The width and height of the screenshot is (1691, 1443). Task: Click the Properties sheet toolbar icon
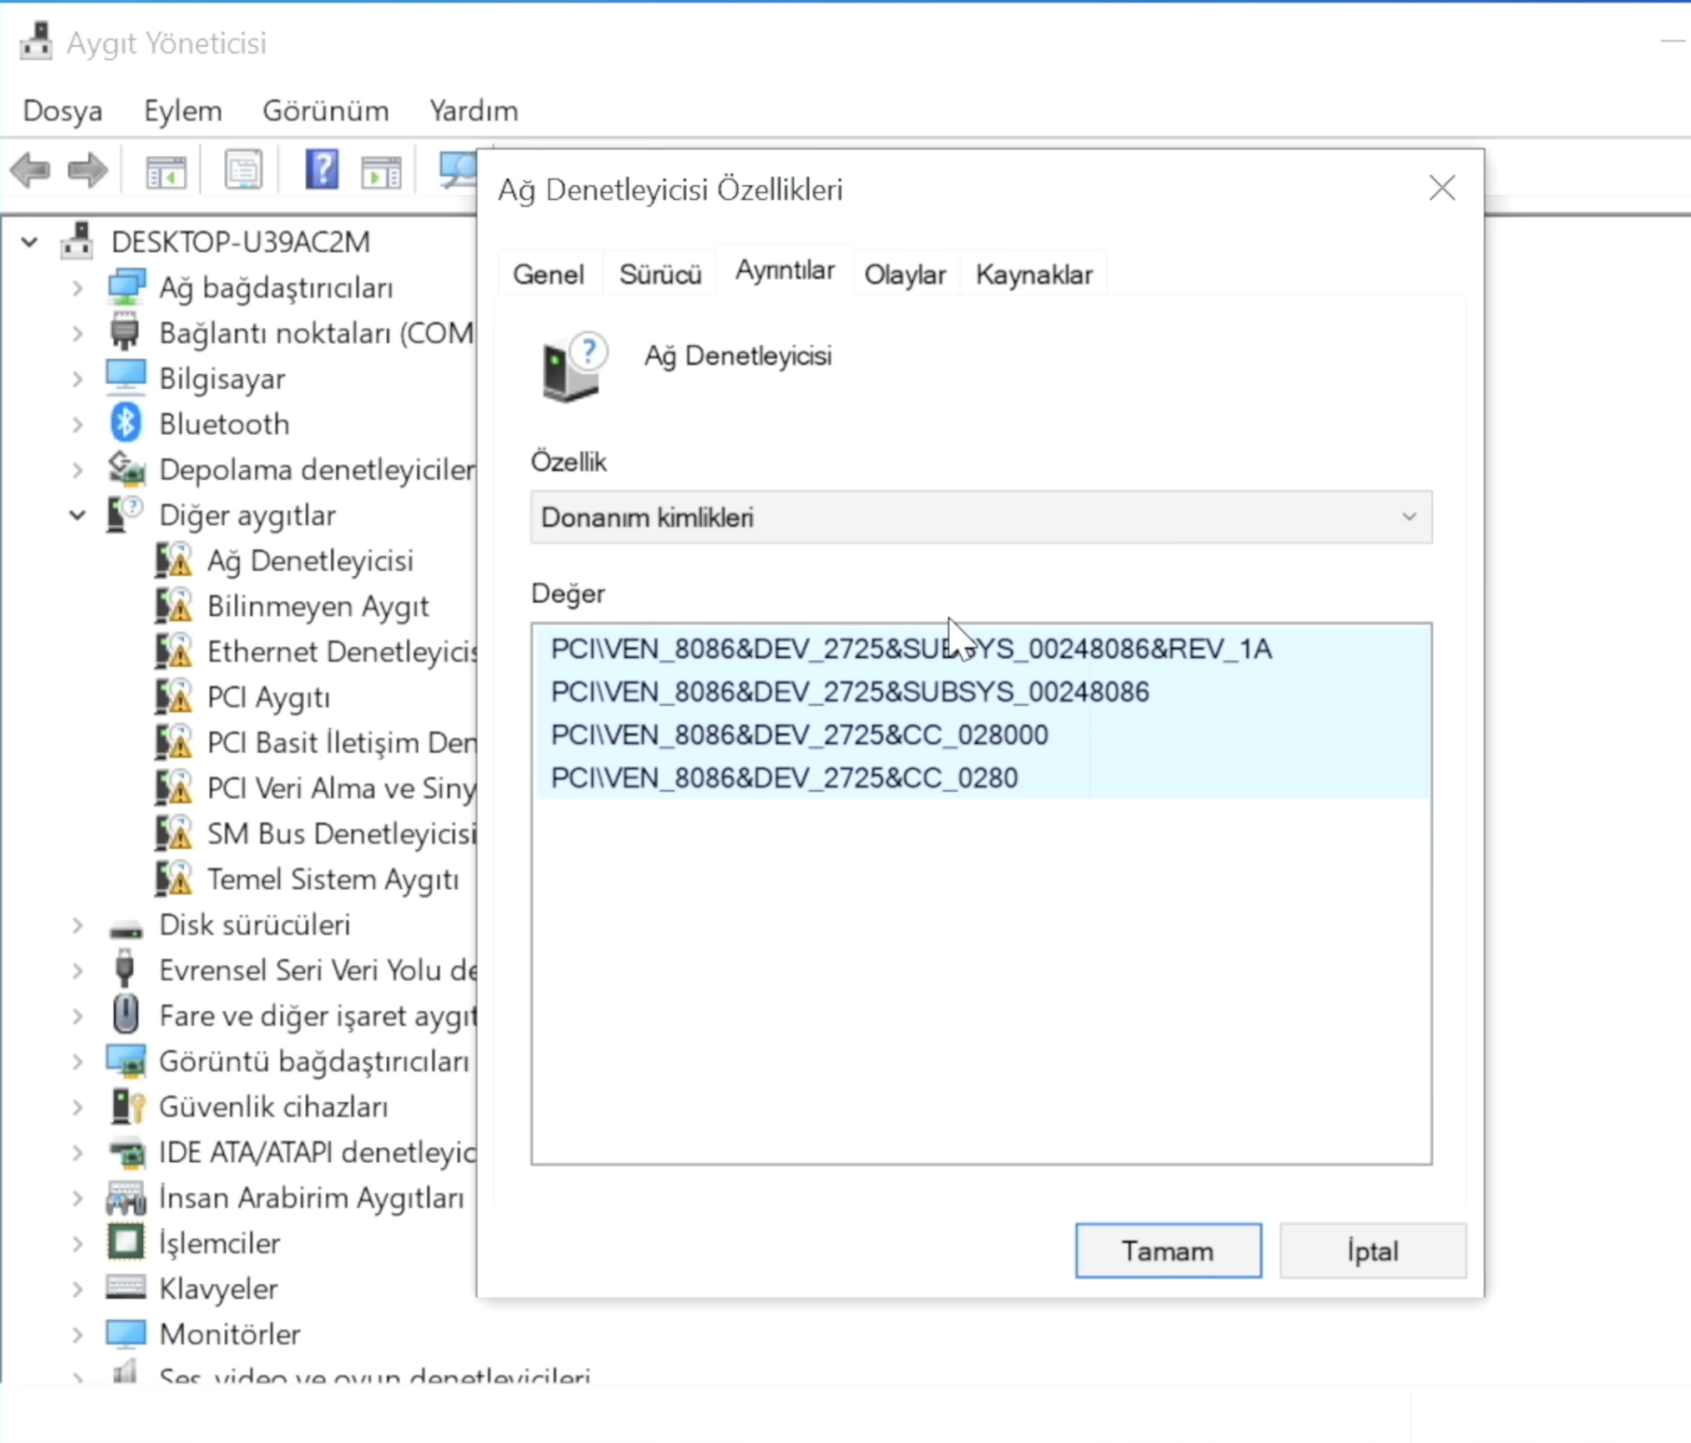point(243,170)
